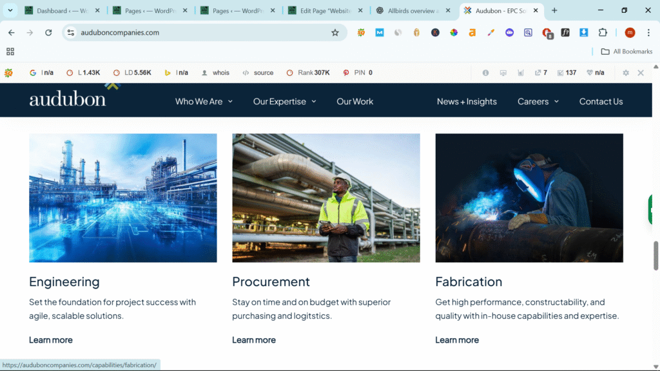The width and height of the screenshot is (660, 371).
Task: Open the Contact Us page
Action: (601, 101)
